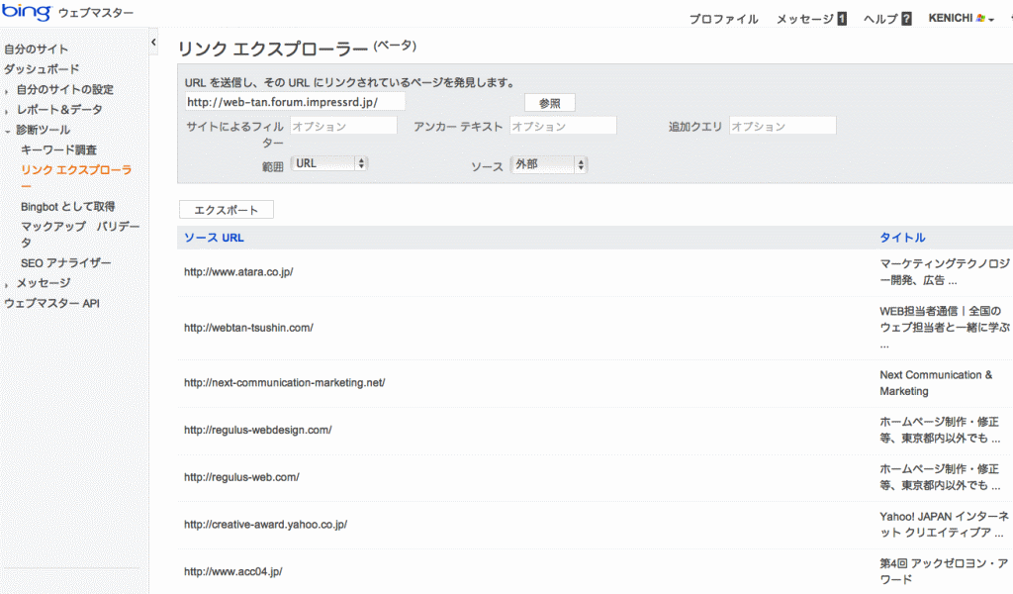This screenshot has width=1013, height=594.
Task: Open the http://www.atara.co.jp/ link
Action: 238,272
